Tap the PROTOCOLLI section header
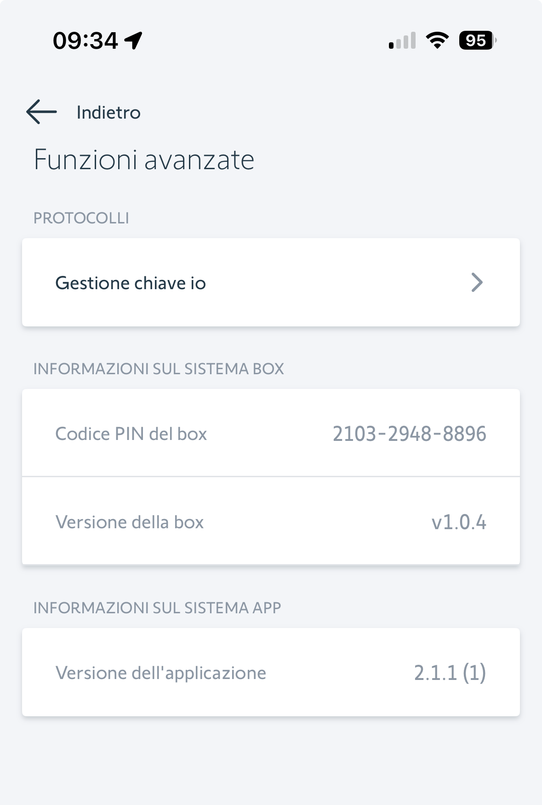 (x=81, y=218)
